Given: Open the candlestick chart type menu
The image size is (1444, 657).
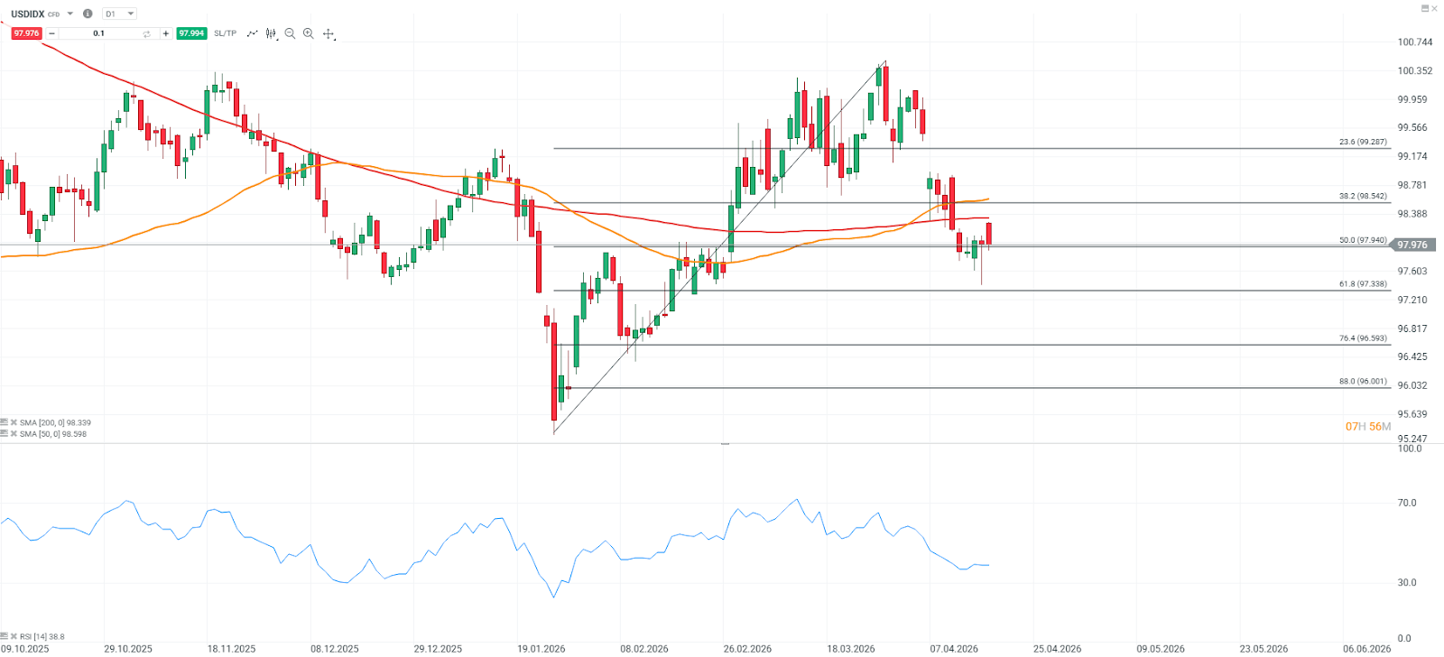Looking at the screenshot, I should click(x=271, y=33).
